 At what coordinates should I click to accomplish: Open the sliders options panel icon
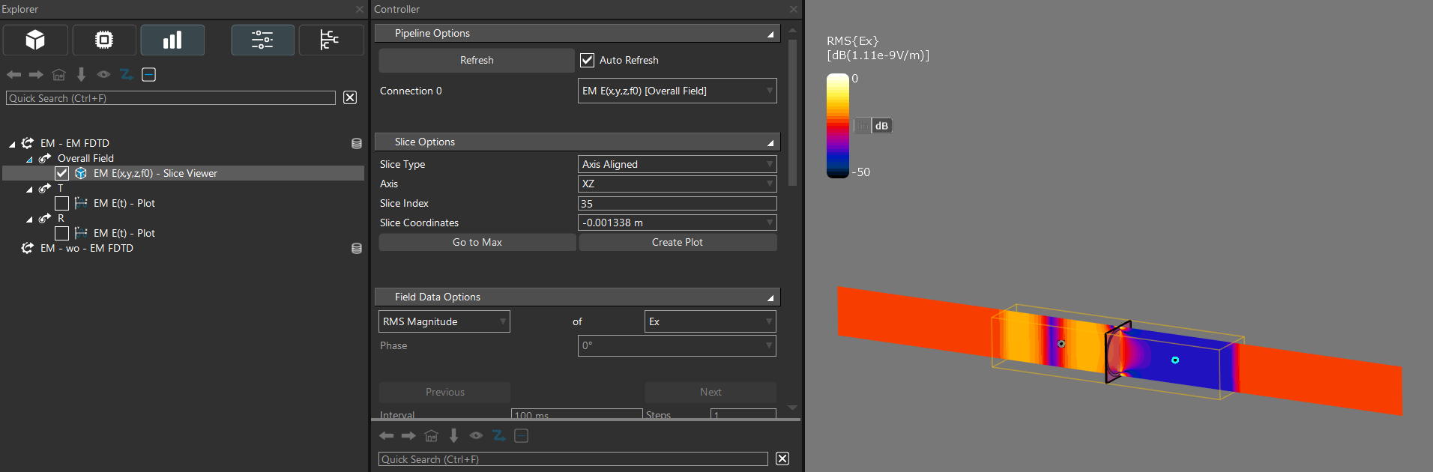pyautogui.click(x=262, y=40)
